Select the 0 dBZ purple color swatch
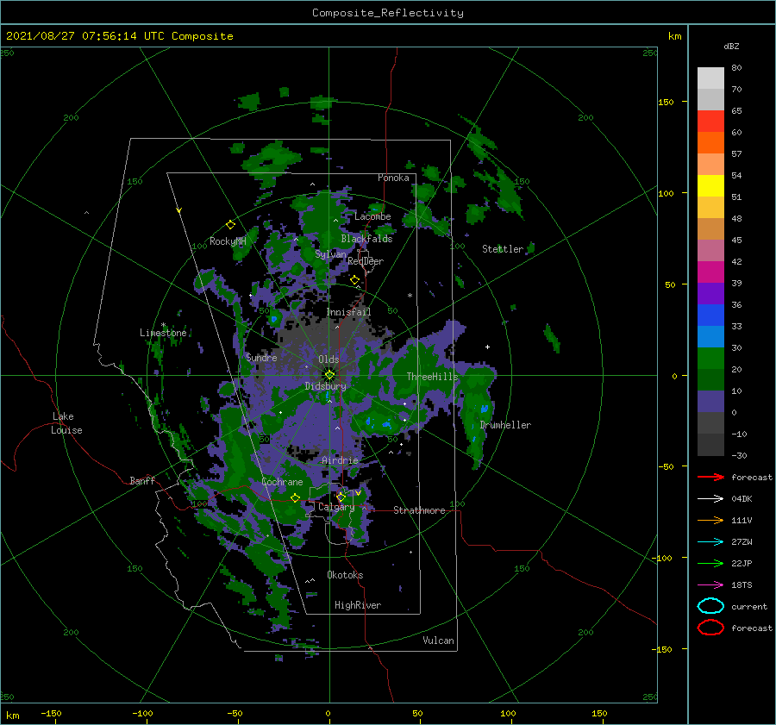 tap(710, 402)
